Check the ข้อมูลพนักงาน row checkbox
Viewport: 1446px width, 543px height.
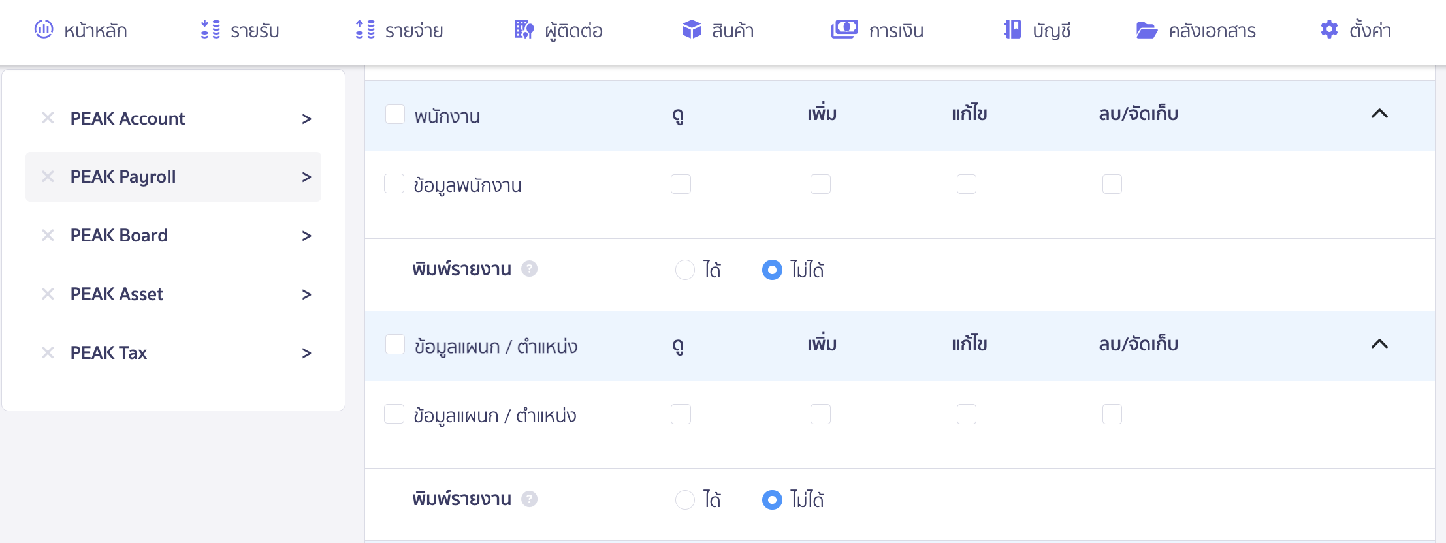pyautogui.click(x=394, y=183)
